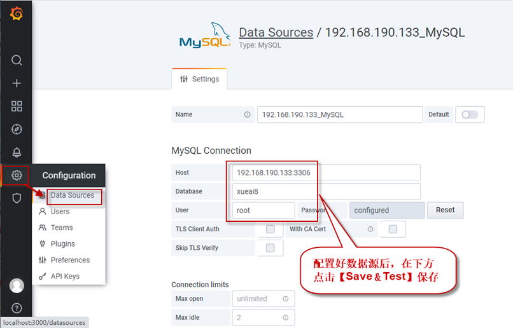Click the info icon beside With CA Cert

click(370, 229)
